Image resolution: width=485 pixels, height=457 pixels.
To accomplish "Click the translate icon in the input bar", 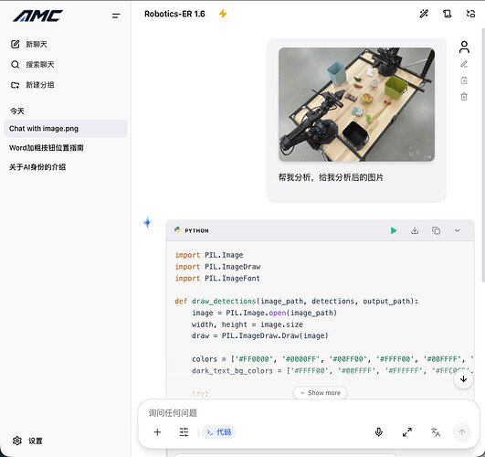I will [x=435, y=432].
